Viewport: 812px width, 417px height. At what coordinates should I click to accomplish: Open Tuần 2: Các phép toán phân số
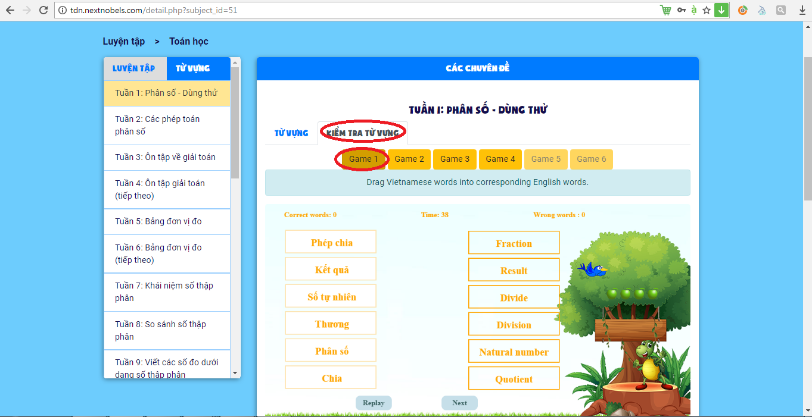click(x=167, y=126)
